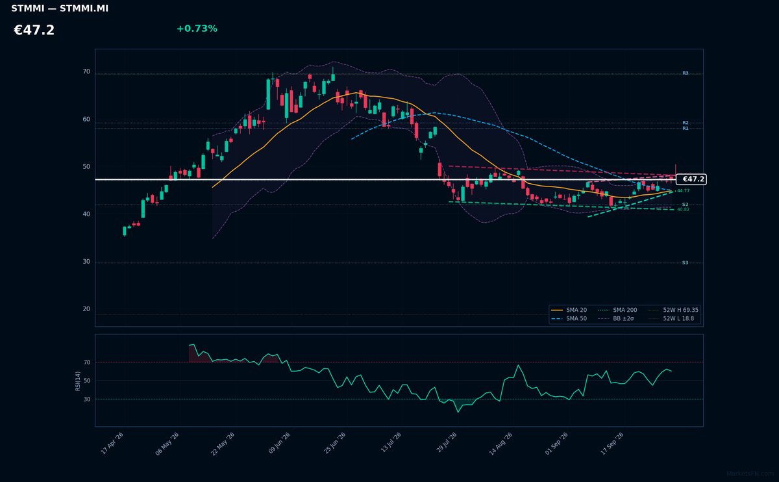Click the R2 resistance label
Viewport: 779px width, 482px height.
pos(685,123)
